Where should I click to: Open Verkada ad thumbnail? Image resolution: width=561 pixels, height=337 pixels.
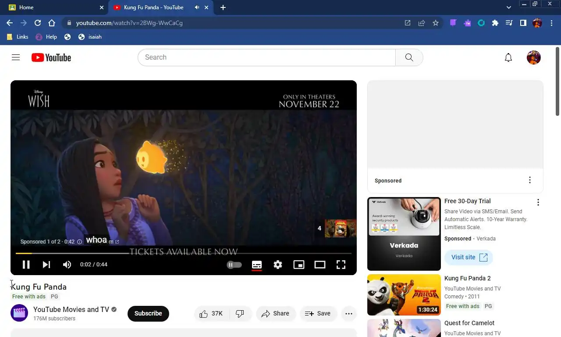point(404,234)
